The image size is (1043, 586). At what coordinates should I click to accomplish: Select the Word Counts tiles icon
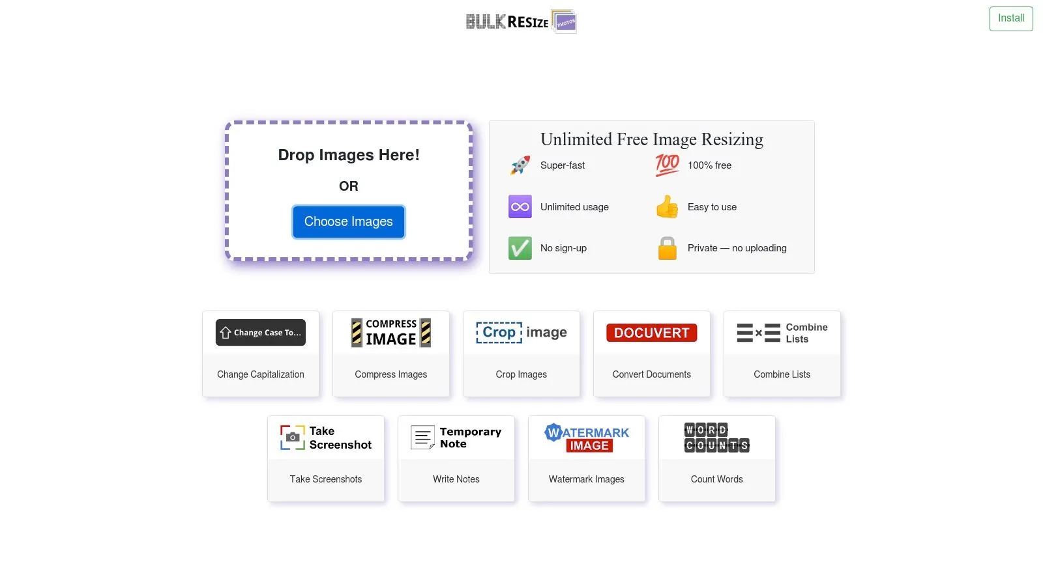(716, 437)
